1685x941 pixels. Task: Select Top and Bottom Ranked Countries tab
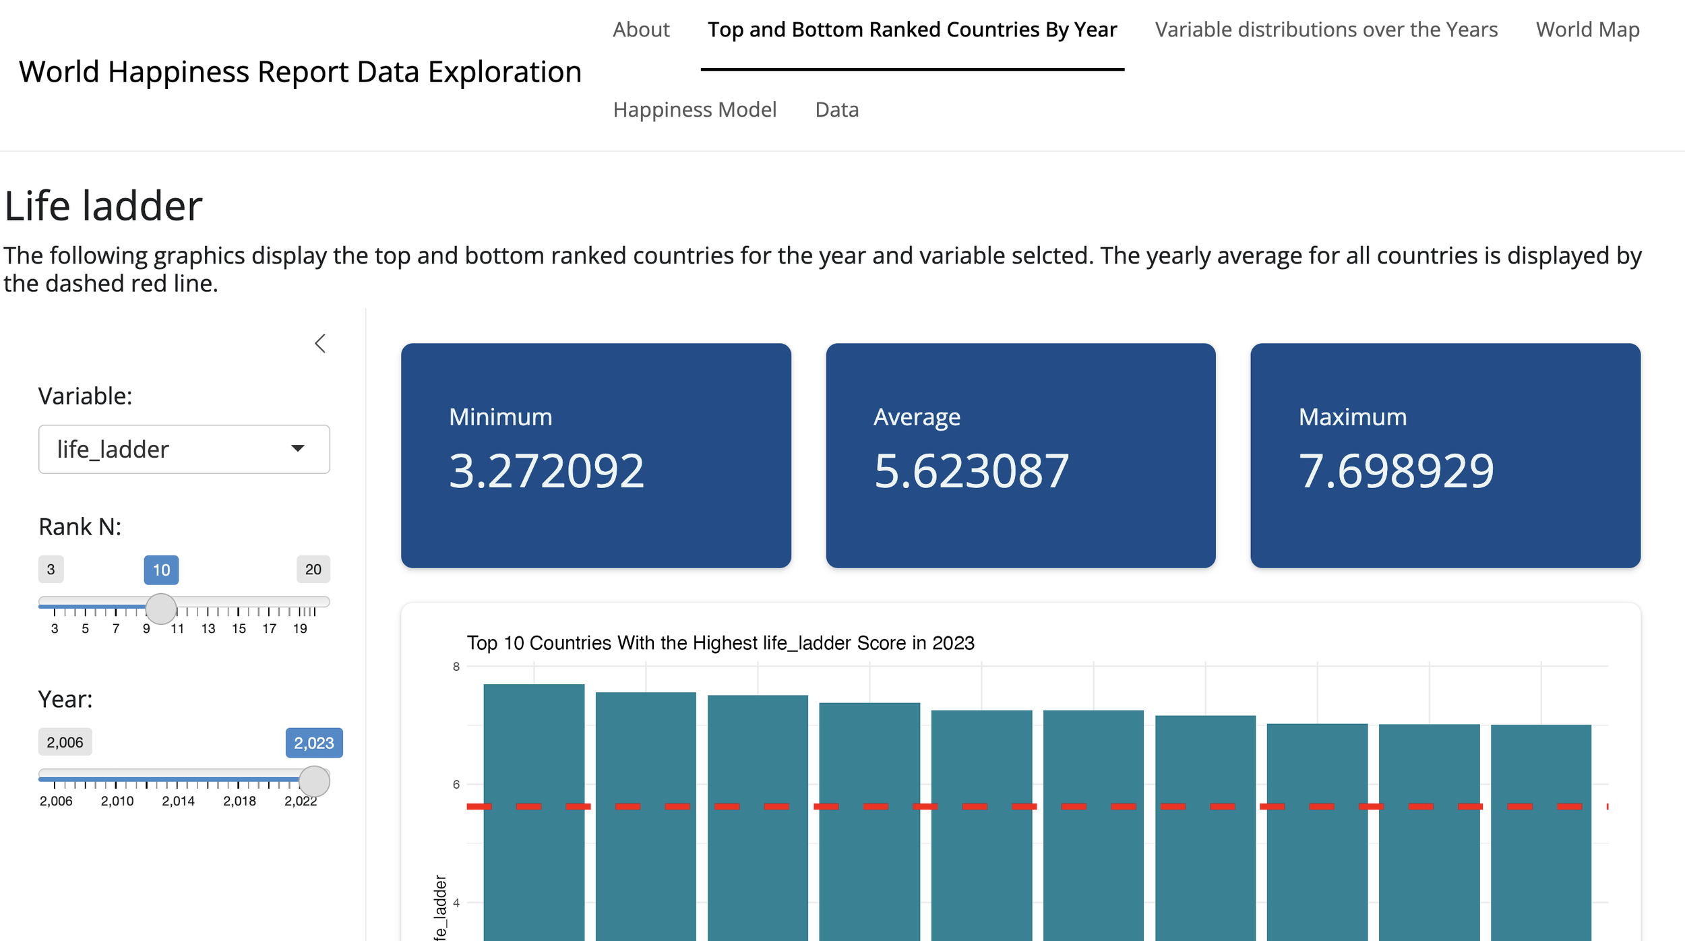[912, 30]
